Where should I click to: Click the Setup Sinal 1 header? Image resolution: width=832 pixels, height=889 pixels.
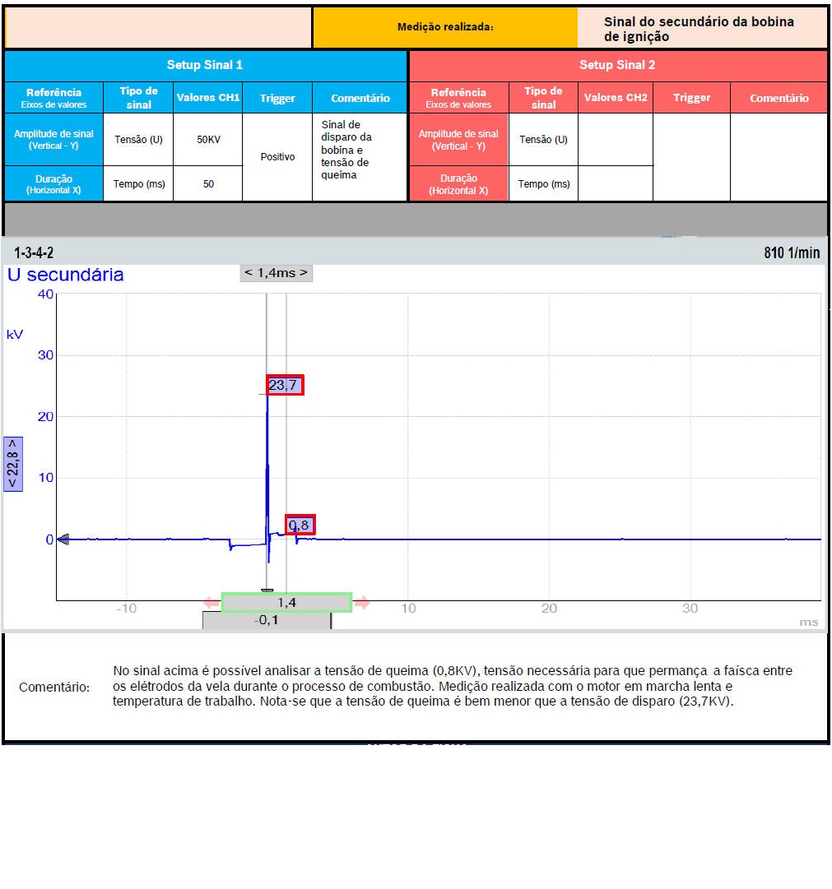205,65
